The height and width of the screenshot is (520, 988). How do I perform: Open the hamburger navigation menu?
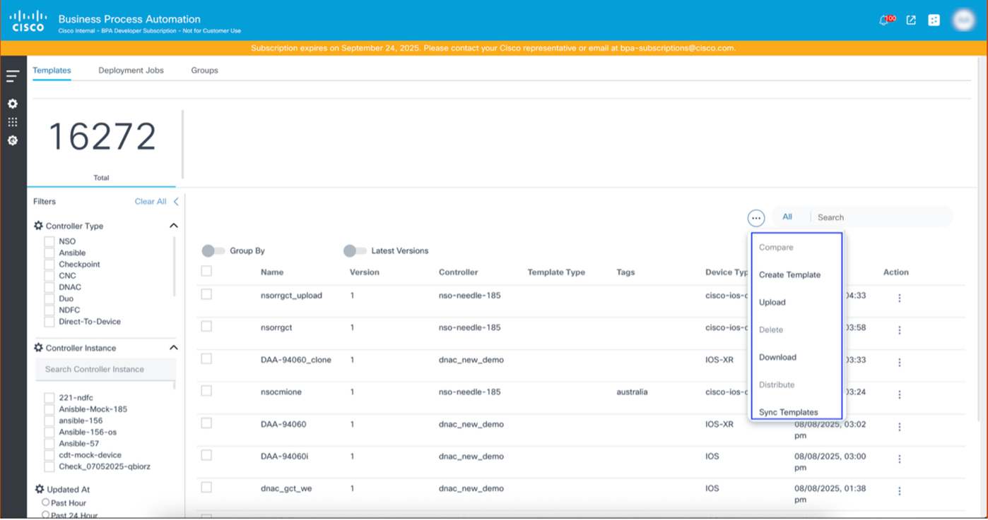click(13, 75)
